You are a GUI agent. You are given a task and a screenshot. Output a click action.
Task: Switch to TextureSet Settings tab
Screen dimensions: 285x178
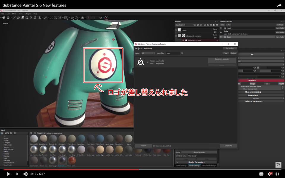click(209, 166)
